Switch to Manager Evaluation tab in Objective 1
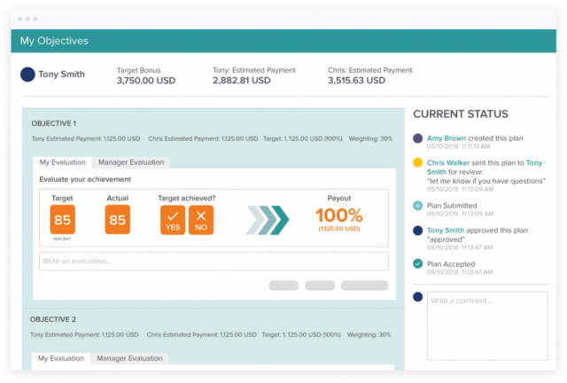 (131, 162)
